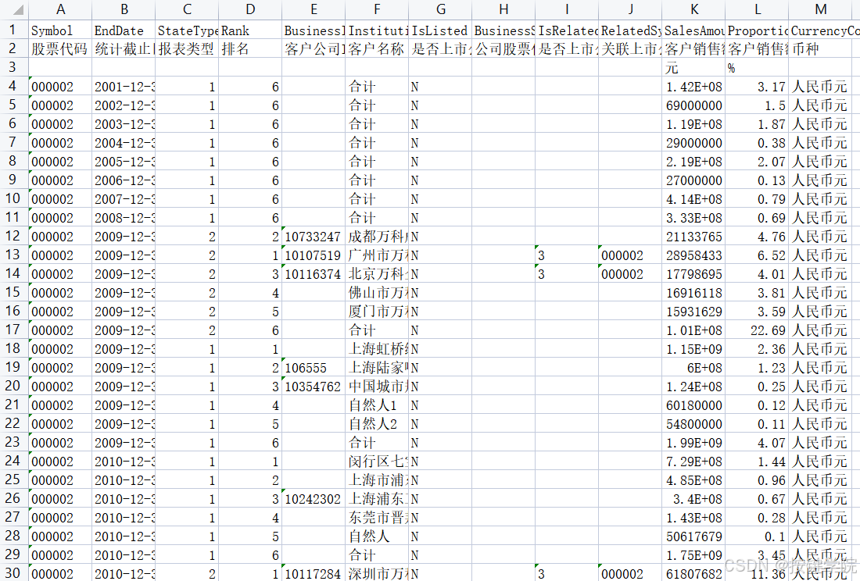Click the 上海虹桥 customer cell
The image size is (860, 581).
(377, 349)
